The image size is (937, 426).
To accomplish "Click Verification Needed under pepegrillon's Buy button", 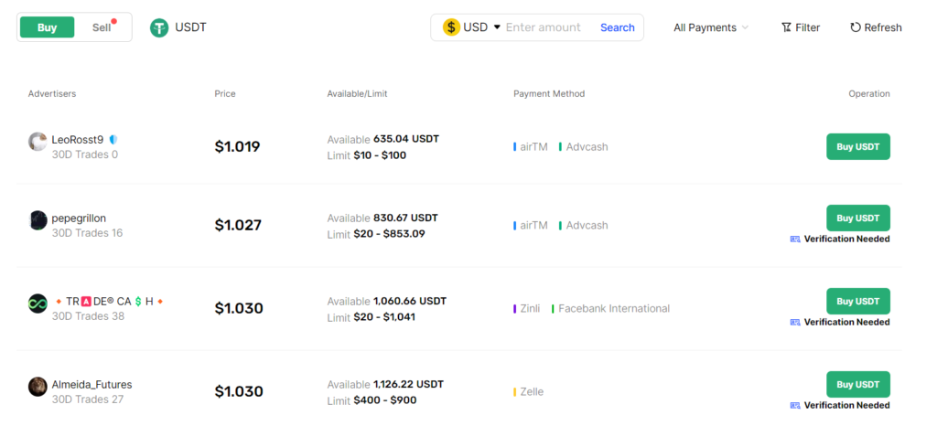I will point(845,240).
